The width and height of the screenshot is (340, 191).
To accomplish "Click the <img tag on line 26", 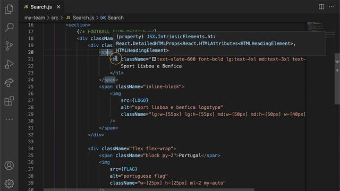I will pos(115,93).
